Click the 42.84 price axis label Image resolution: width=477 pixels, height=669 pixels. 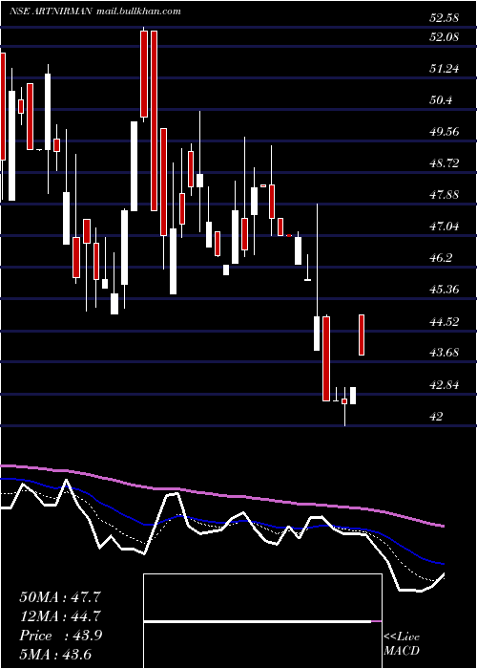coord(445,385)
